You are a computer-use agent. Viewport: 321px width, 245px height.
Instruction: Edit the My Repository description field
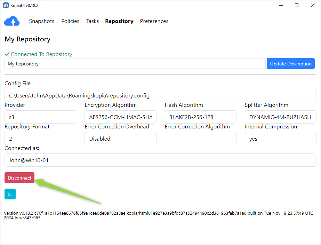[135, 64]
